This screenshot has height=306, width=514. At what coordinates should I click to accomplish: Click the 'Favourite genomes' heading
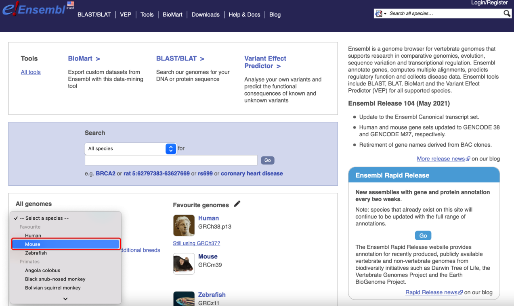pyautogui.click(x=201, y=205)
